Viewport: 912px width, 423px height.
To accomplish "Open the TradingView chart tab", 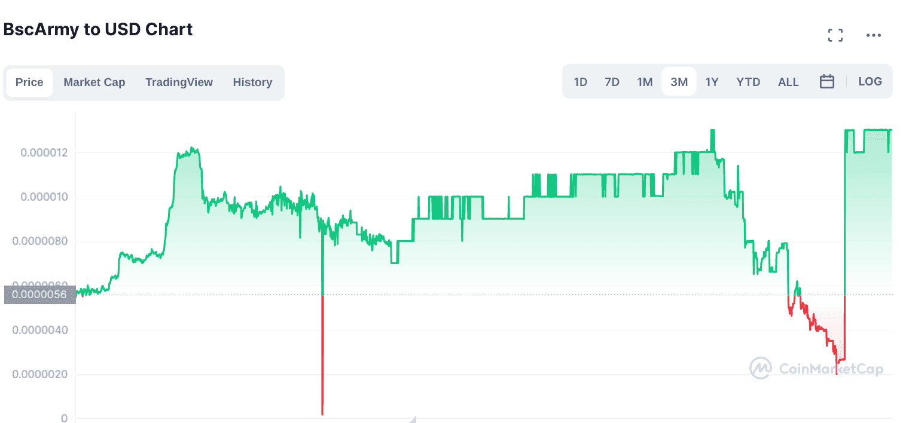I will [x=179, y=82].
